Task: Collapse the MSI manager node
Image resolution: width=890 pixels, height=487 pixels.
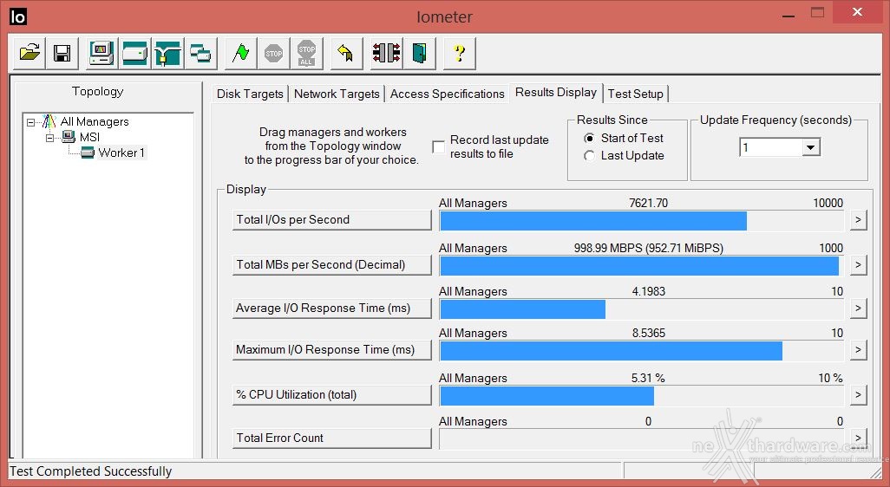Action: (50, 138)
